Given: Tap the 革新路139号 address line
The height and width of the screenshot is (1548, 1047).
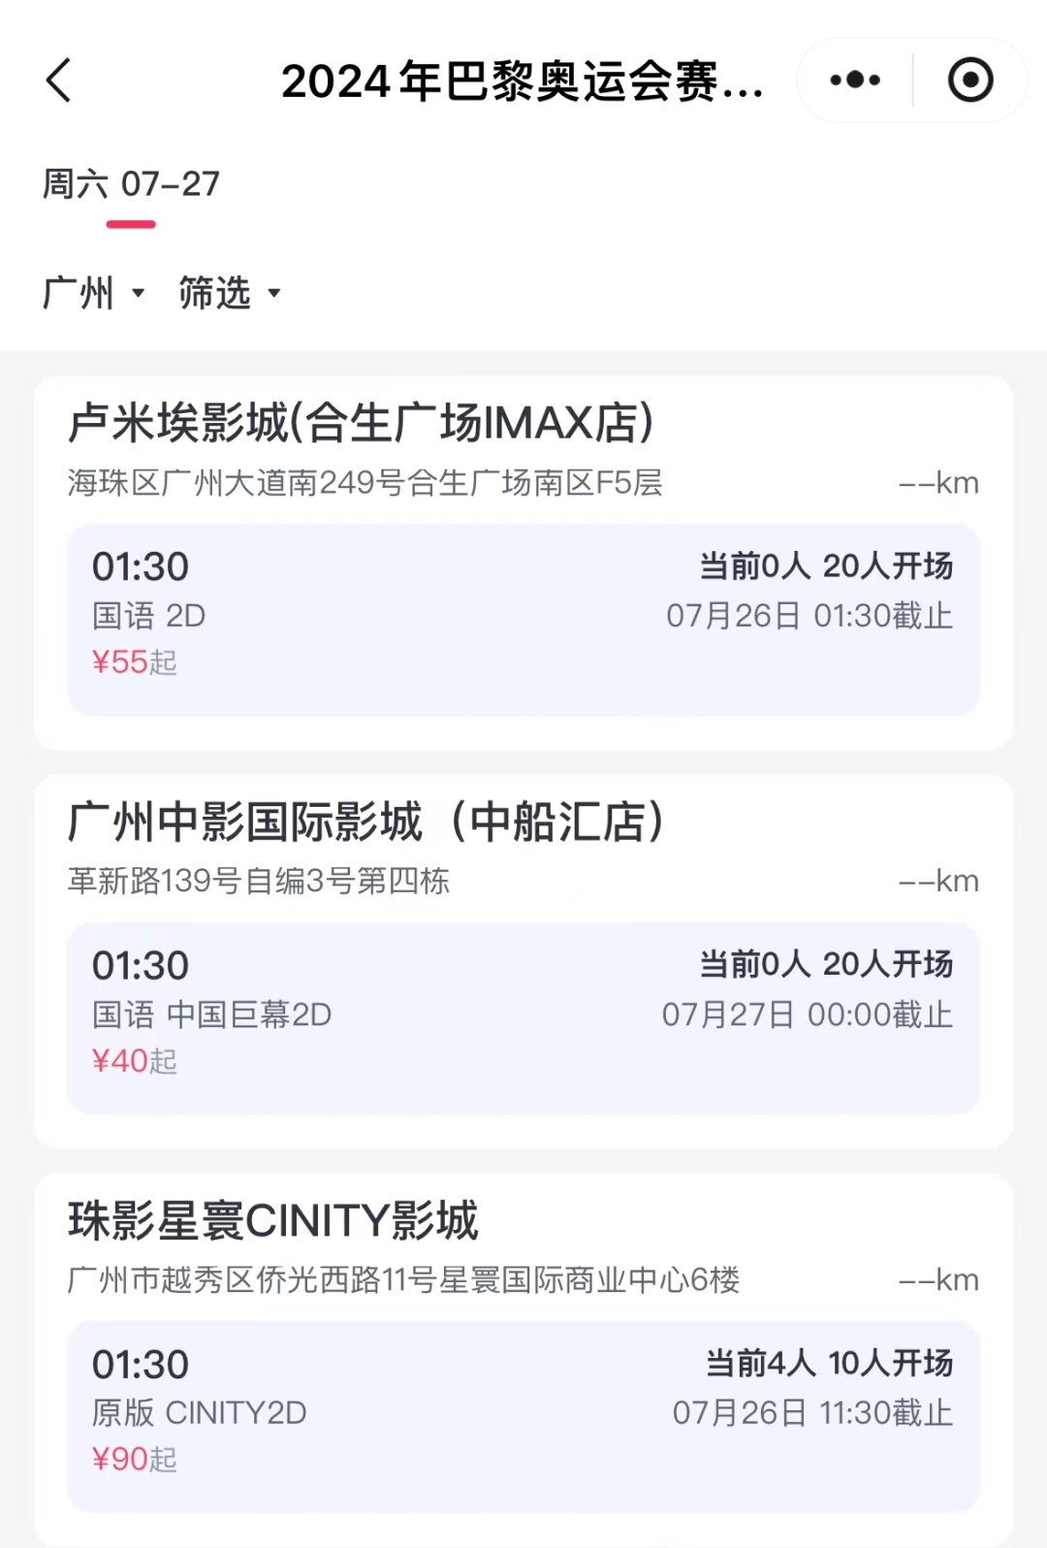Looking at the screenshot, I should tap(259, 881).
